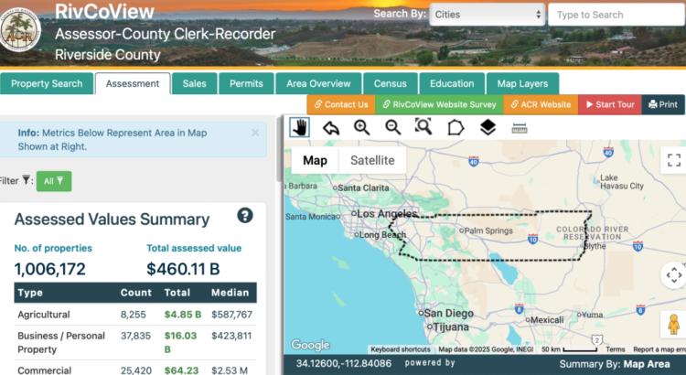Open the map layers stack icon
Viewport: 686px width, 375px height.
click(488, 127)
